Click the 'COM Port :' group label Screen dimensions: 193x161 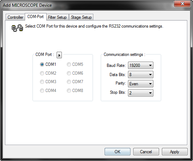[x=45, y=54]
